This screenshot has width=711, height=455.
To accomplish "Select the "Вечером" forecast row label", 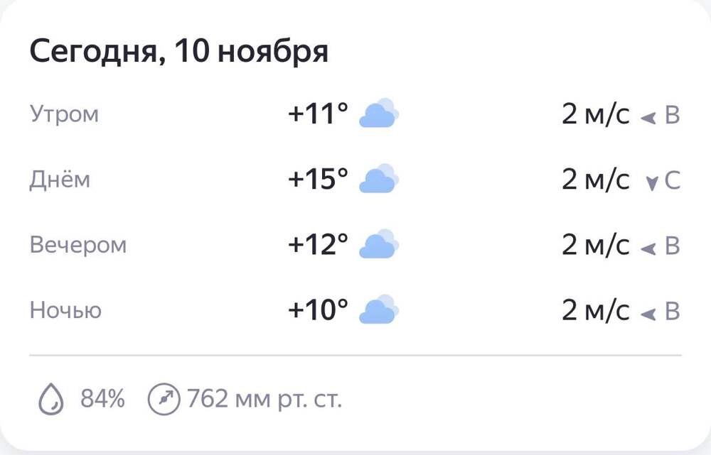I will 78,245.
